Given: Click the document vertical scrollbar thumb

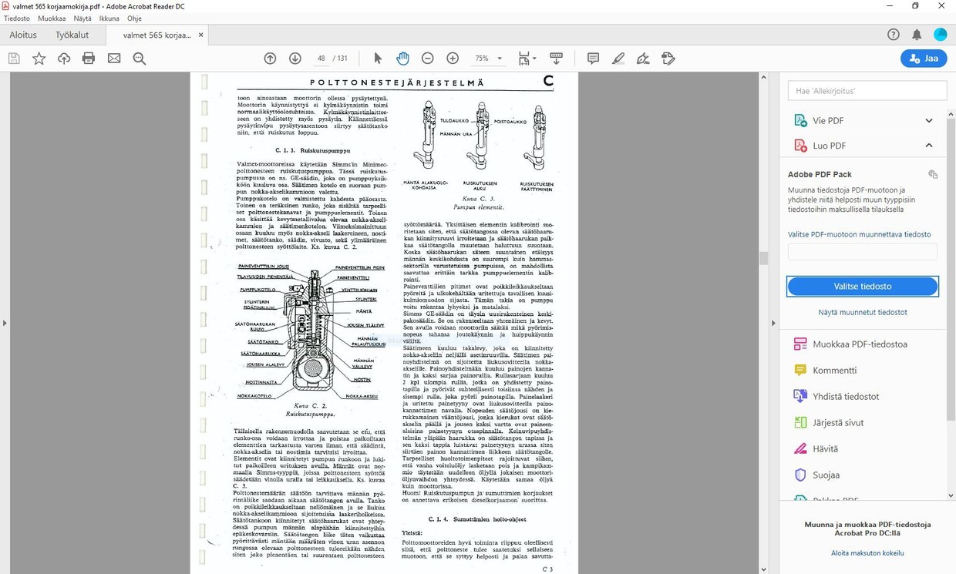Looking at the screenshot, I should (x=763, y=258).
